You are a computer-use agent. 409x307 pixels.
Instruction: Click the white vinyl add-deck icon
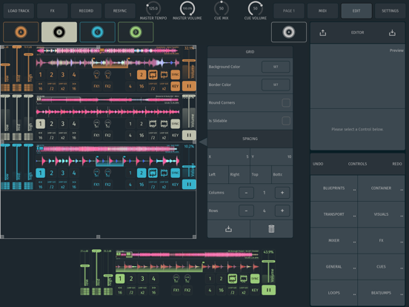pyautogui.click(x=289, y=32)
